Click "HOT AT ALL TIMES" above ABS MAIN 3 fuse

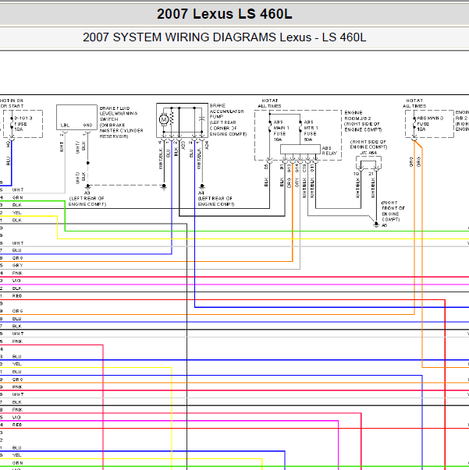[x=414, y=104]
